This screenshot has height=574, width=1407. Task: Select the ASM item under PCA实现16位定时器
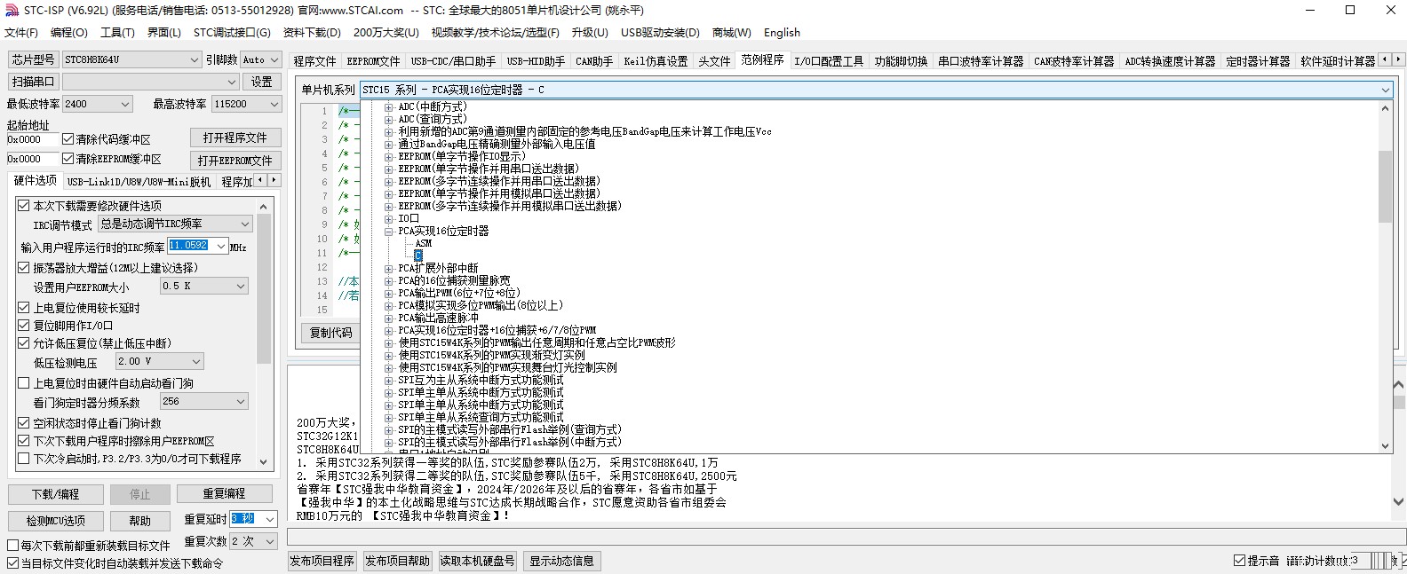[x=424, y=243]
